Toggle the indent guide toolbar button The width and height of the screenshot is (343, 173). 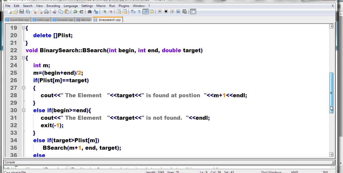(146, 12)
